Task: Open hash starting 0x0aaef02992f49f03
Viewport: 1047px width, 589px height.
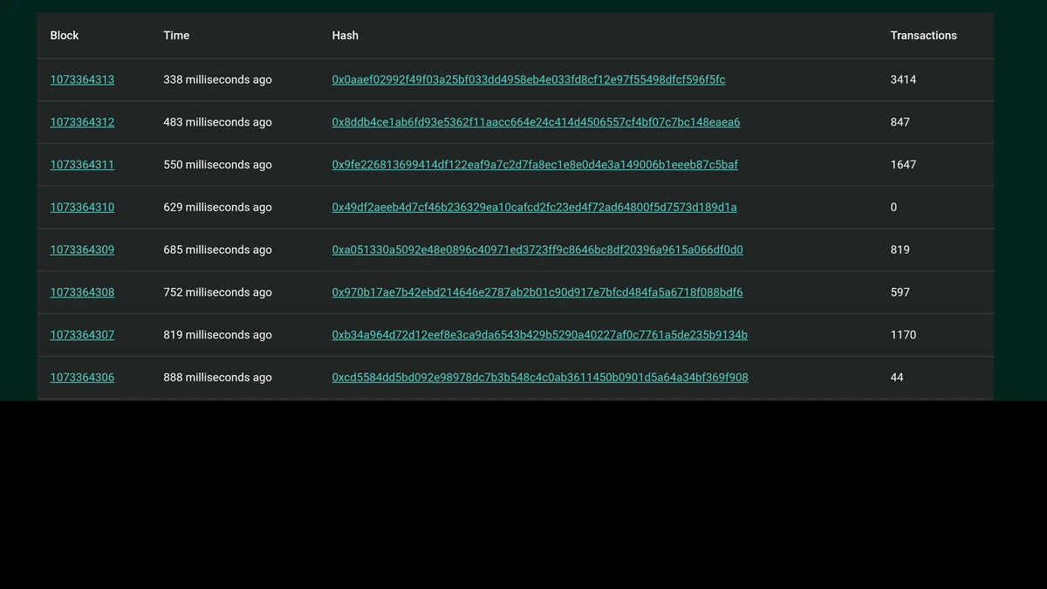Action: pyautogui.click(x=529, y=79)
